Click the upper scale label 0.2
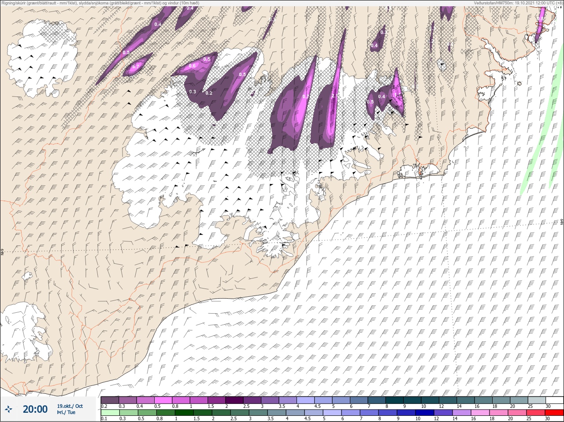This screenshot has height=422, width=564. tap(104, 406)
